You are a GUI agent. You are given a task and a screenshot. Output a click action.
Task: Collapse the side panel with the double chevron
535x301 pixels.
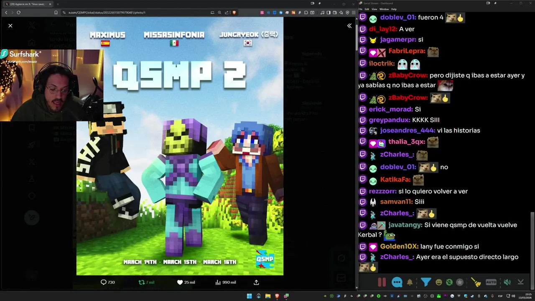point(349,26)
